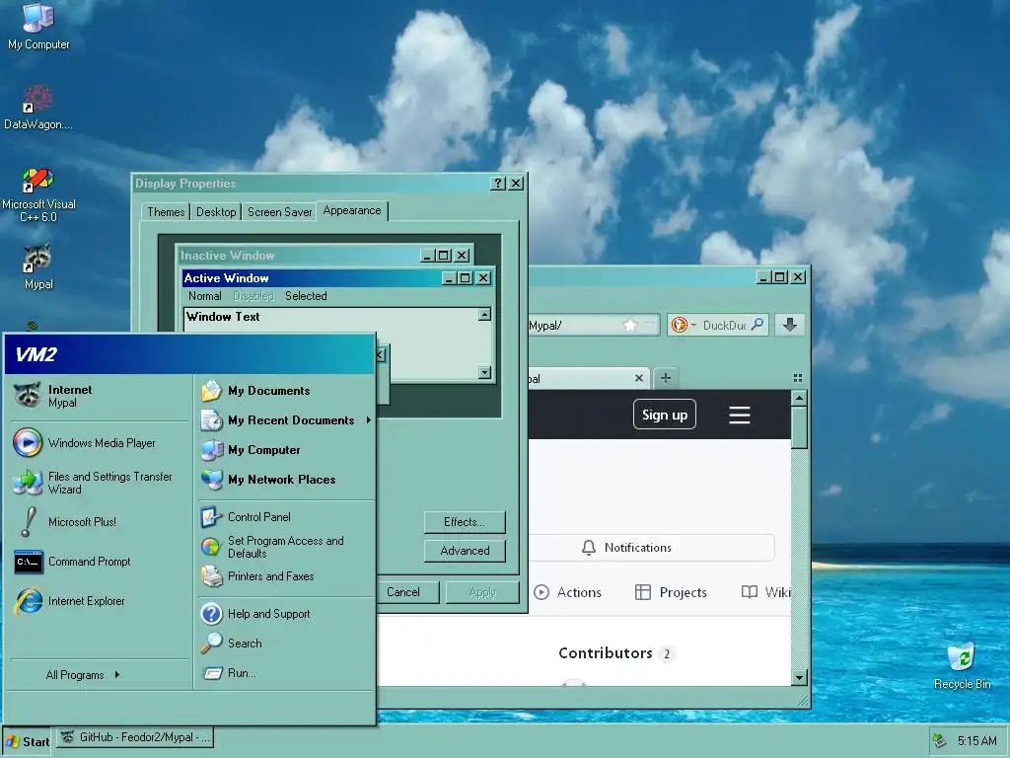Launch Internet Explorer from Start menu
Image resolution: width=1010 pixels, height=758 pixels.
pos(97,601)
